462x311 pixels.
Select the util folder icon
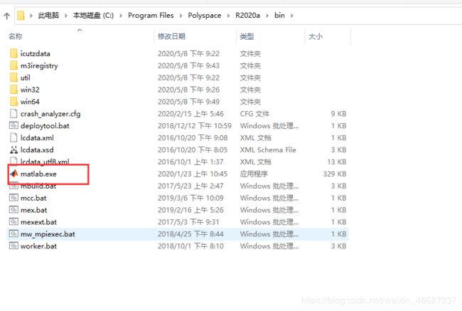click(14, 78)
